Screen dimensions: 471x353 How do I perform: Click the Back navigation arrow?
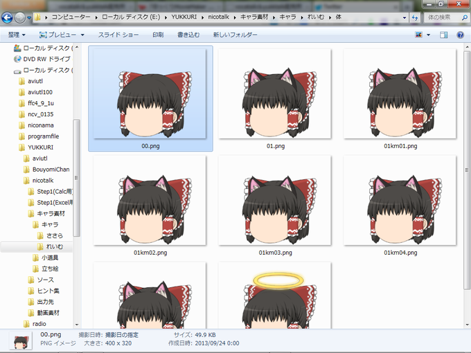point(7,17)
